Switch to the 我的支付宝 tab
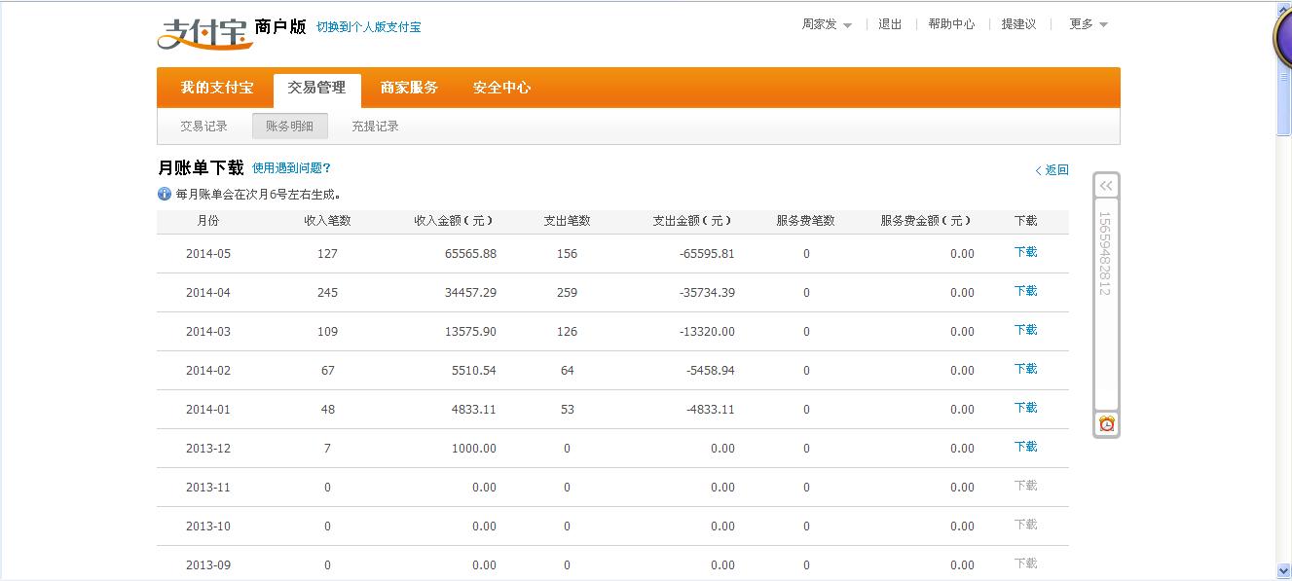The image size is (1292, 581). click(x=216, y=88)
